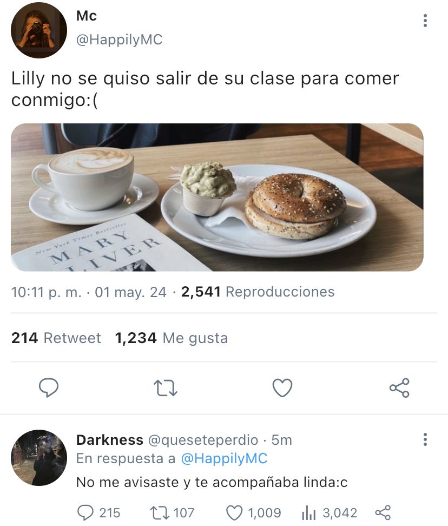Retweet Darkness reply showing 107 retweets
Image resolution: width=448 pixels, height=526 pixels.
pyautogui.click(x=172, y=513)
